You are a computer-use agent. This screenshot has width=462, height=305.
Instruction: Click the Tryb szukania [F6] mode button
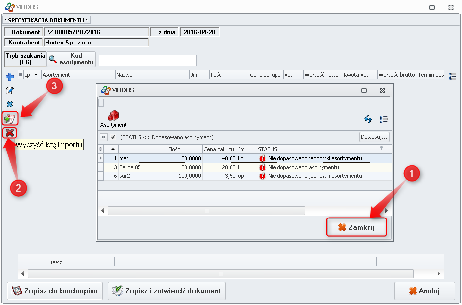pos(25,59)
